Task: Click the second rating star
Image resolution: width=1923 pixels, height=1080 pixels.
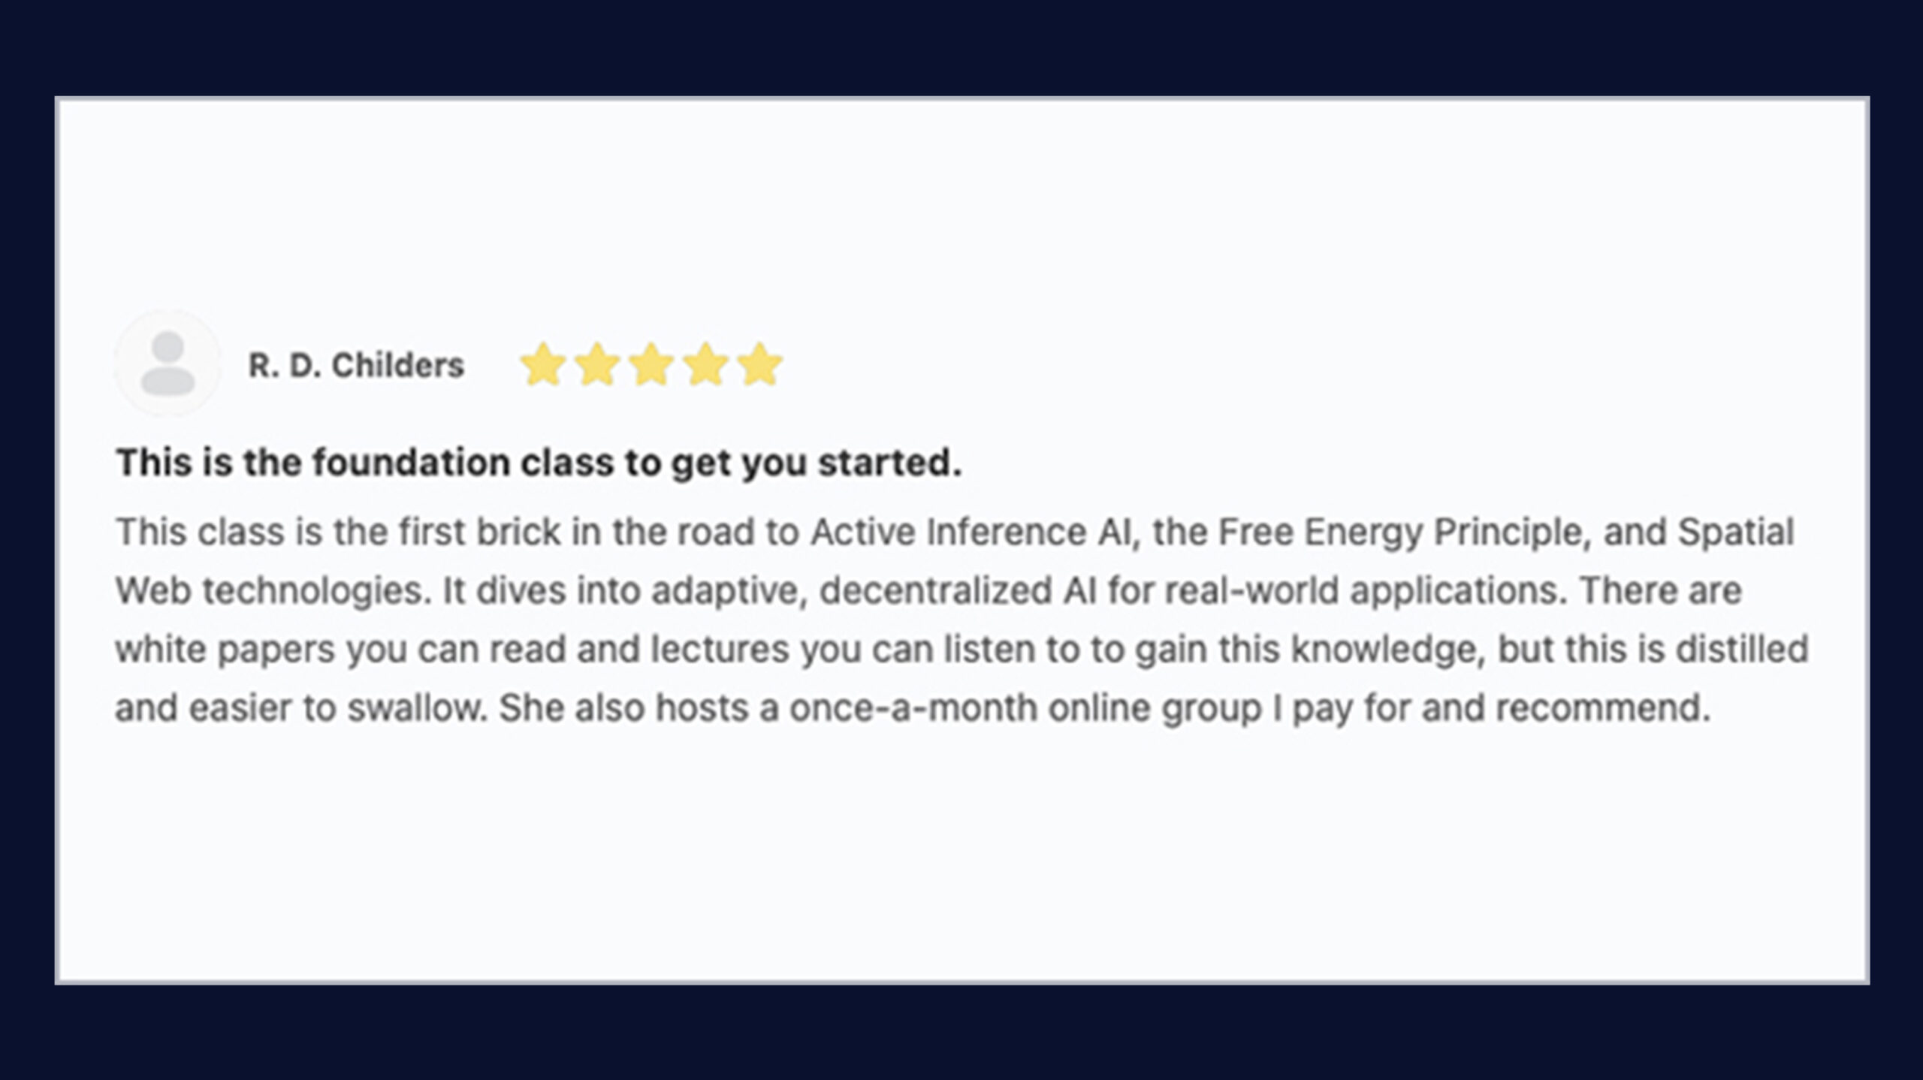Action: (597, 365)
